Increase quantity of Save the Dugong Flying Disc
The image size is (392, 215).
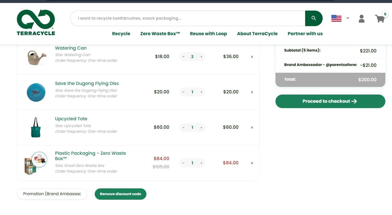(201, 92)
